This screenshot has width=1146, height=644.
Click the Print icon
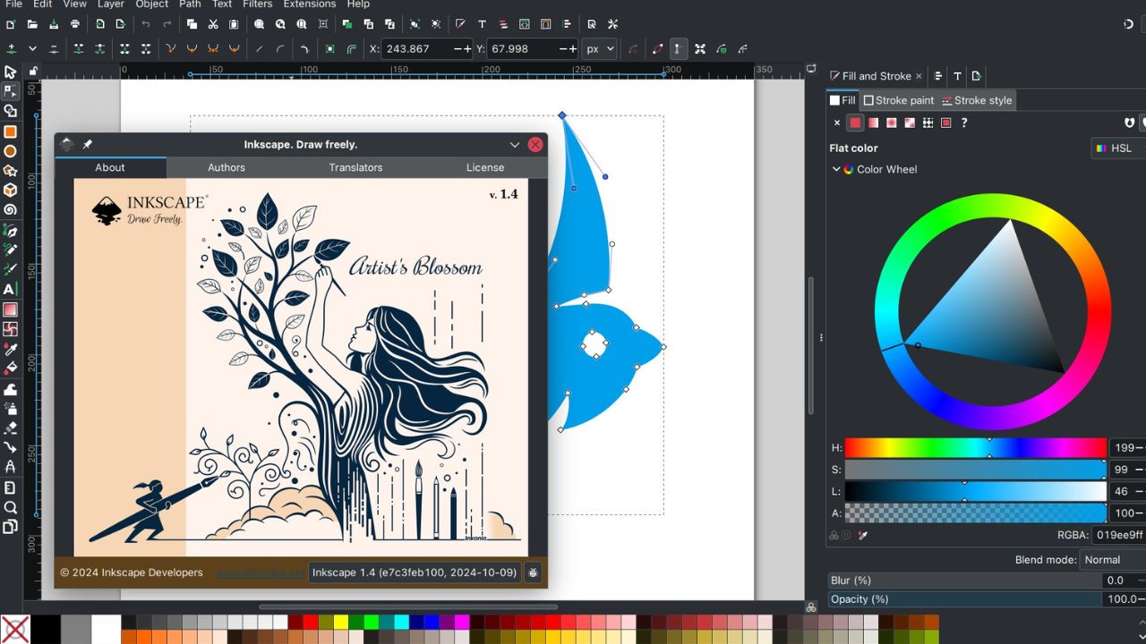coord(75,24)
